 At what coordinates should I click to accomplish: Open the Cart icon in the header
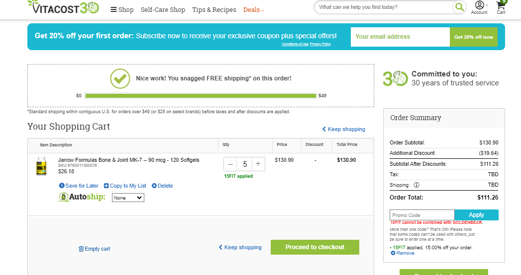click(x=501, y=7)
